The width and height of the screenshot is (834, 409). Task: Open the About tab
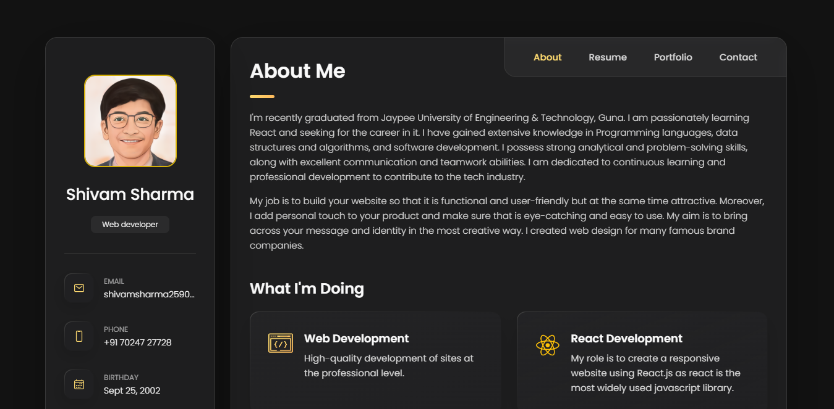[547, 57]
